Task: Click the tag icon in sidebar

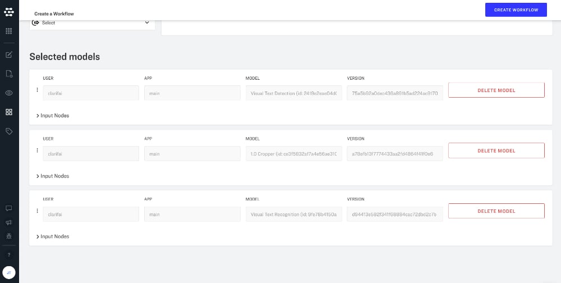Action: (9, 131)
